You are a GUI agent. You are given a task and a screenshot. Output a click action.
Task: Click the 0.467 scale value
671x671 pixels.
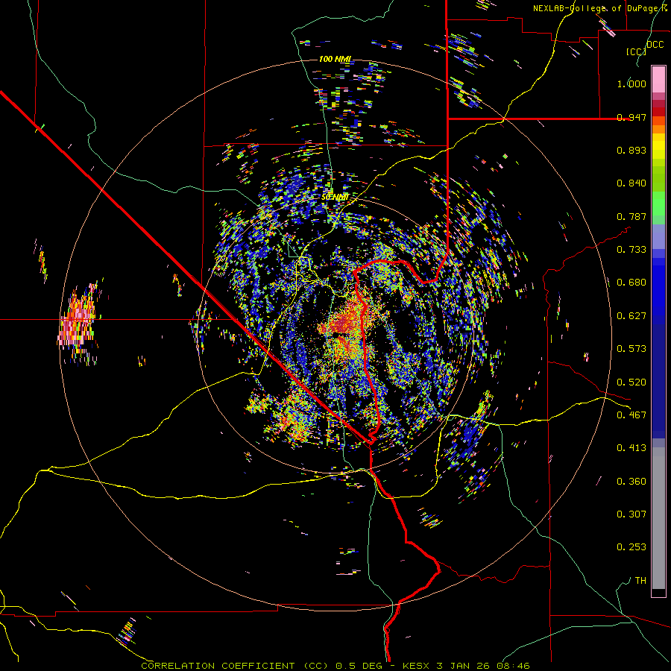click(x=631, y=415)
